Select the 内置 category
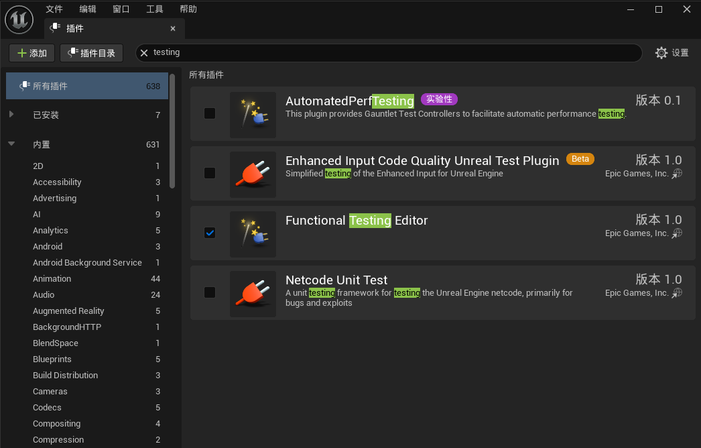The height and width of the screenshot is (448, 701). point(87,145)
